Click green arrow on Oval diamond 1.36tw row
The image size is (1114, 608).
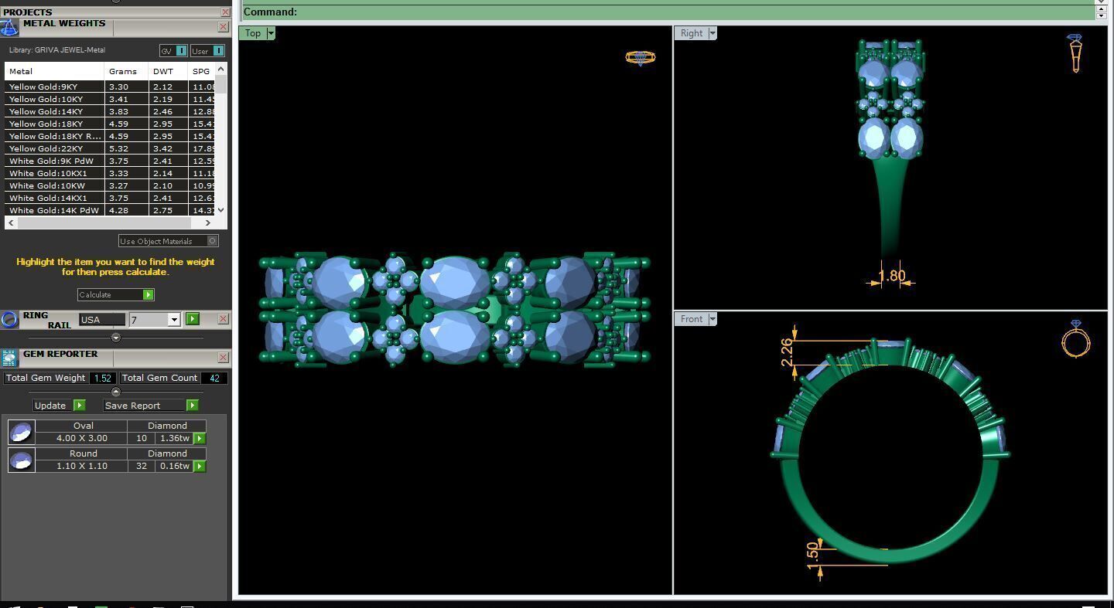pyautogui.click(x=200, y=438)
